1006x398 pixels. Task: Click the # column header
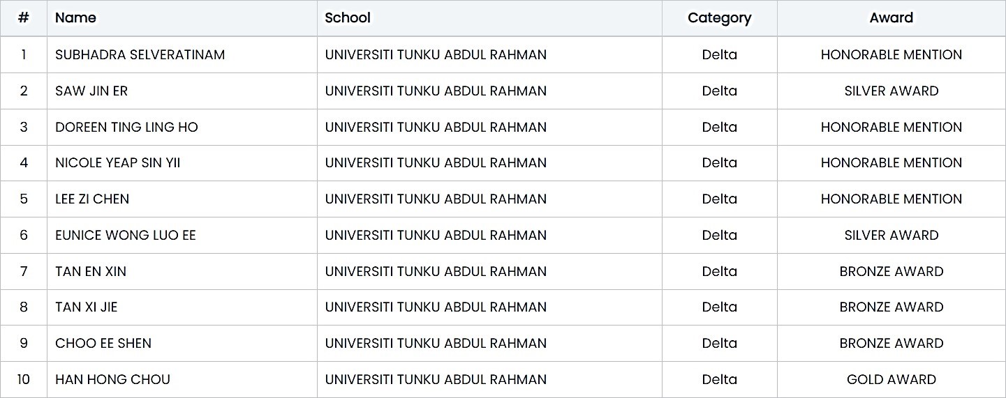tap(24, 18)
